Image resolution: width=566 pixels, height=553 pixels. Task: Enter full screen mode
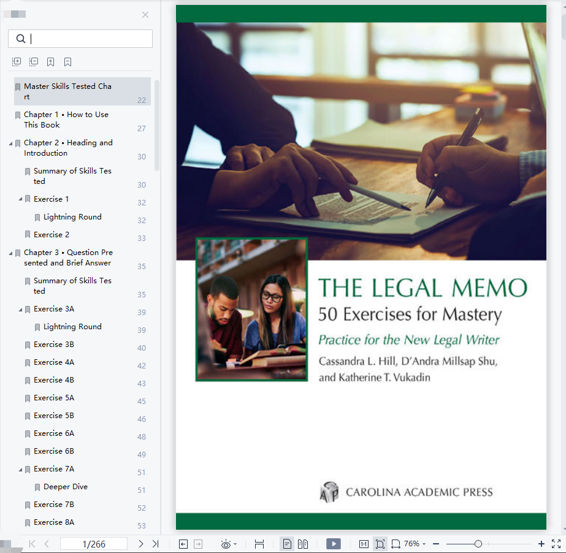click(x=556, y=544)
